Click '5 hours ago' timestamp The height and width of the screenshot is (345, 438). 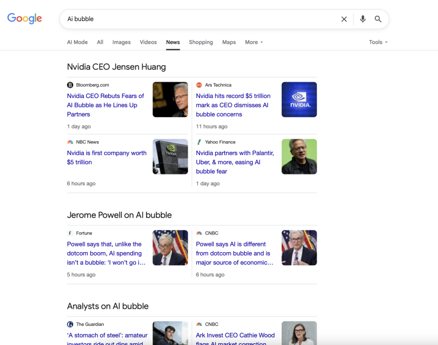81,275
